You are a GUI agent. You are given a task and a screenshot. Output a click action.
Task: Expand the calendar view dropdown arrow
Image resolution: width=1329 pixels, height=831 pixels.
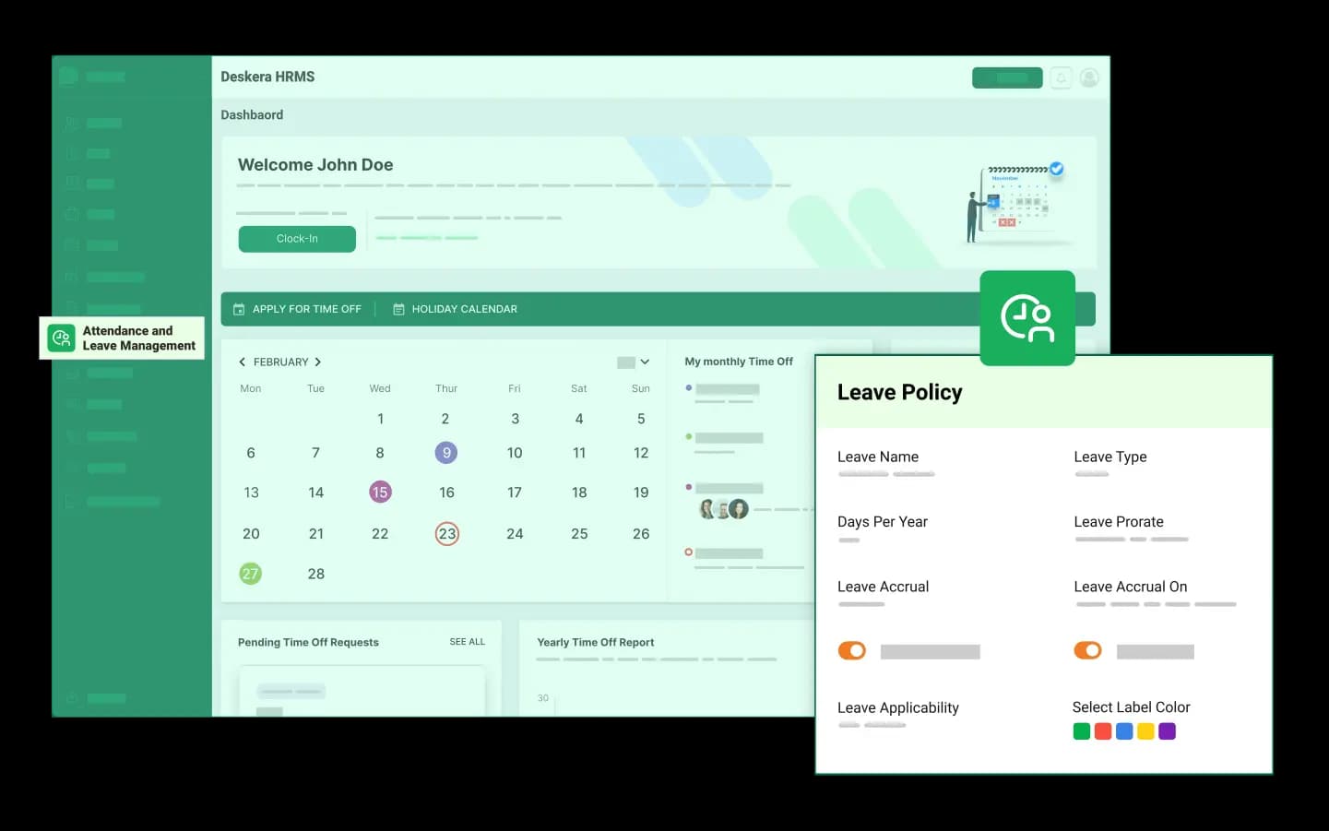[x=645, y=362]
